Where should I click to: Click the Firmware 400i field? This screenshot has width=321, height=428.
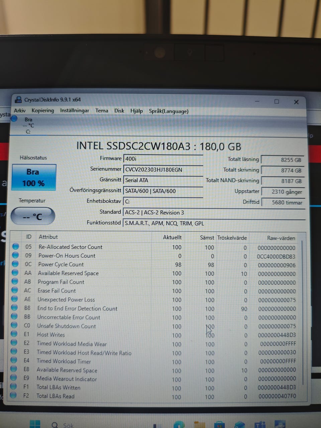coord(163,159)
